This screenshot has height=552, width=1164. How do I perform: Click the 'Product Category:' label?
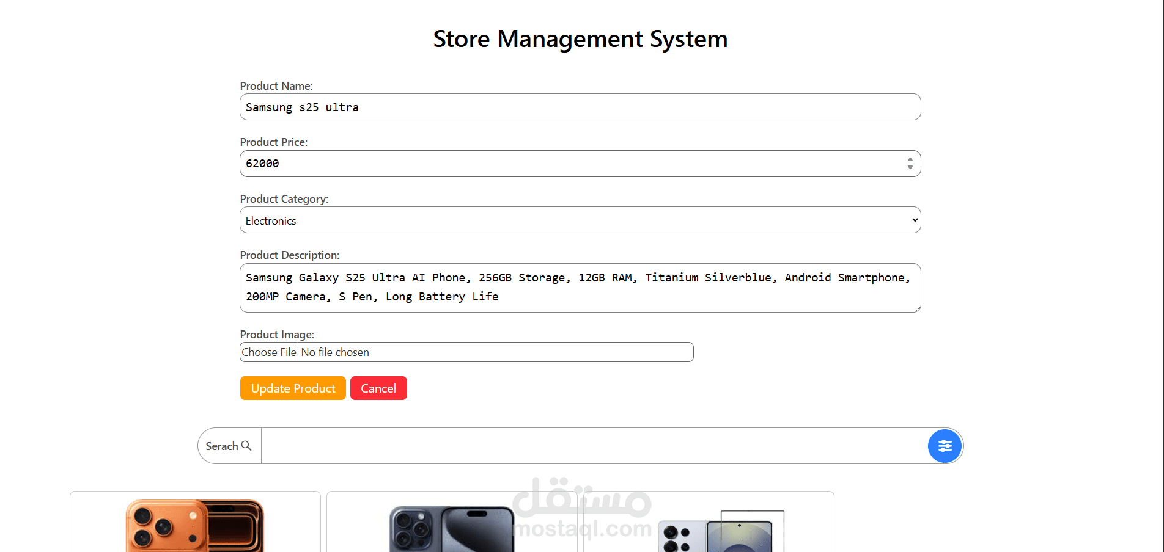pyautogui.click(x=284, y=199)
